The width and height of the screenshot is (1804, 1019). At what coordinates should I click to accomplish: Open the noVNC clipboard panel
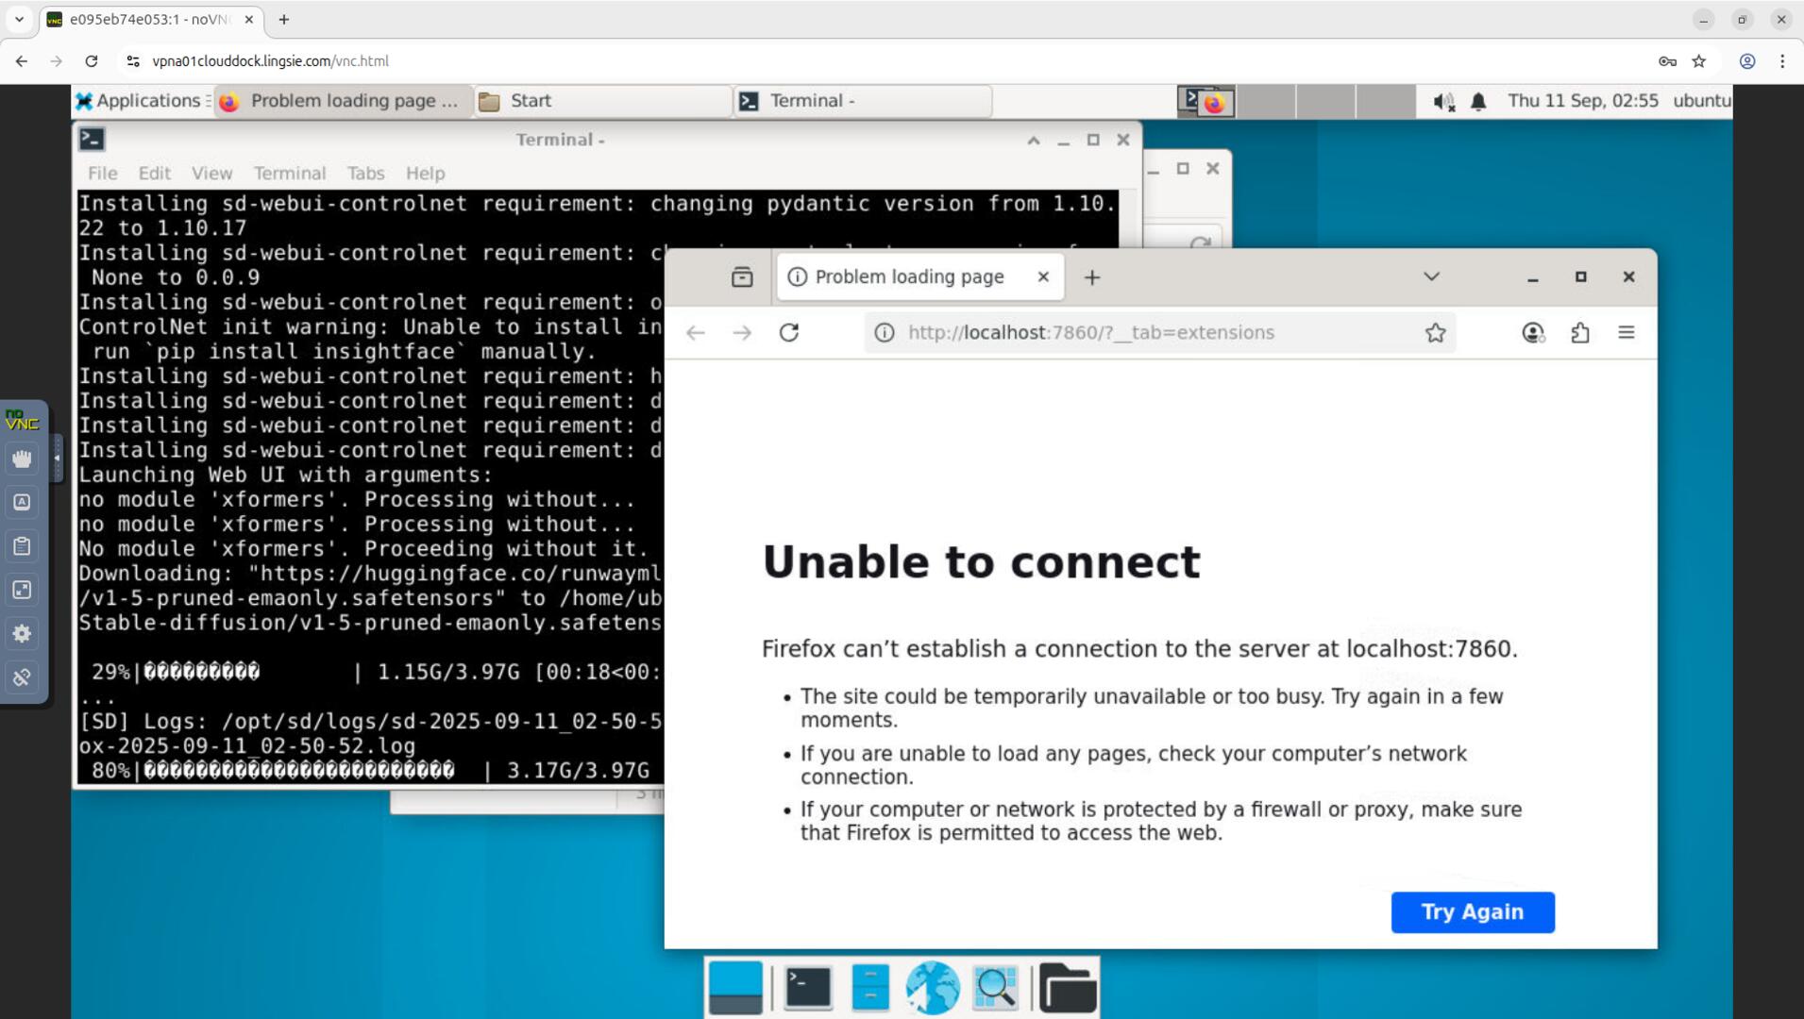tap(22, 546)
